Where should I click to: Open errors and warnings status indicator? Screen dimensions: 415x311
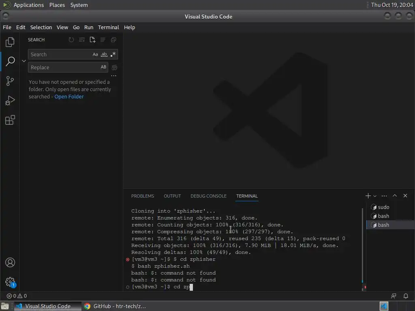(17, 296)
